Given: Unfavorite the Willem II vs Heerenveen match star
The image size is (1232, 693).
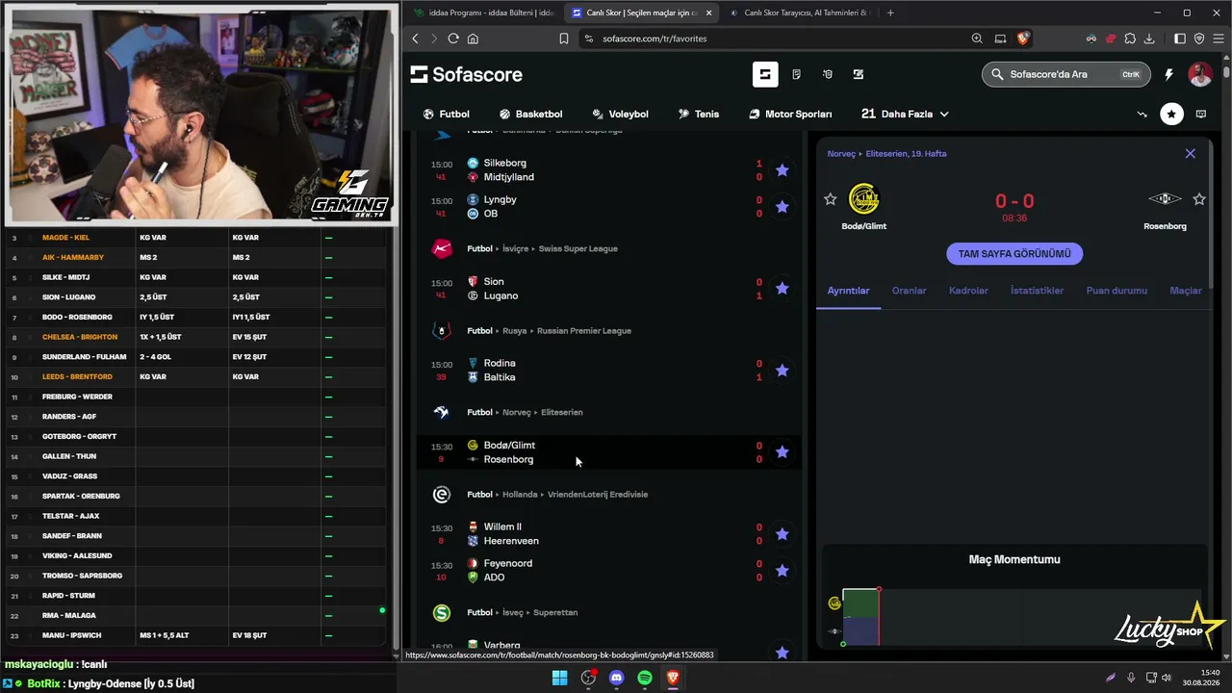Looking at the screenshot, I should click(x=782, y=534).
